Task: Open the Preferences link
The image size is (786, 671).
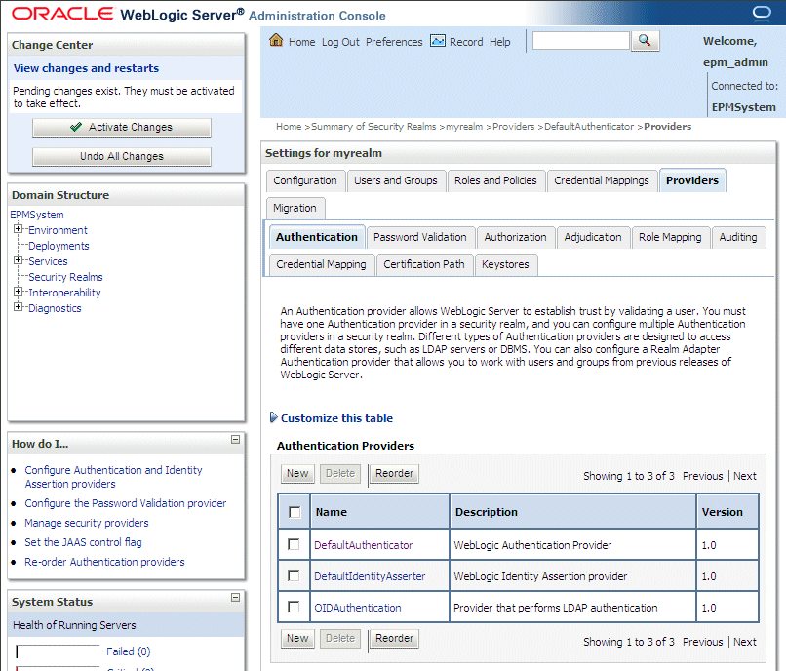Action: [394, 42]
